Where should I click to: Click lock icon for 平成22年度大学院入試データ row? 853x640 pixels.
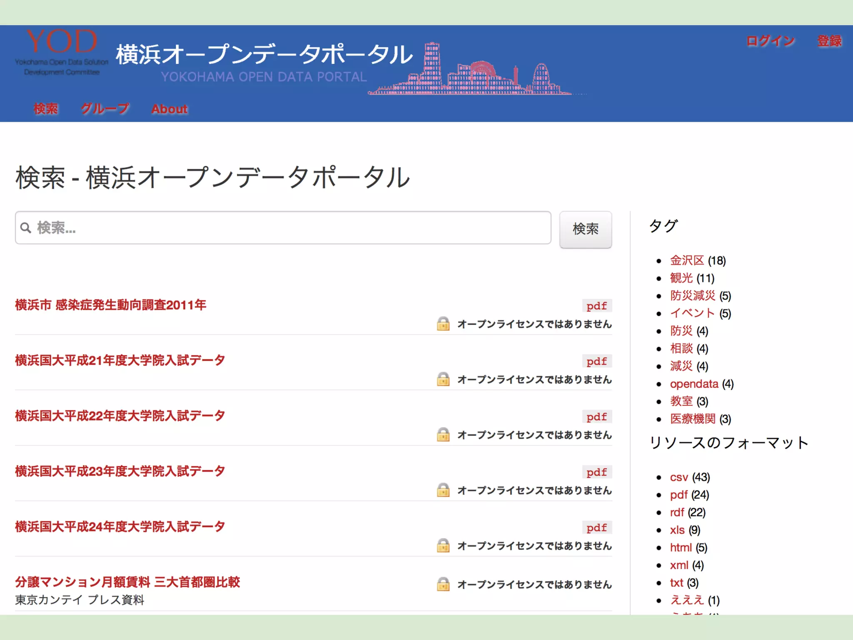point(443,435)
